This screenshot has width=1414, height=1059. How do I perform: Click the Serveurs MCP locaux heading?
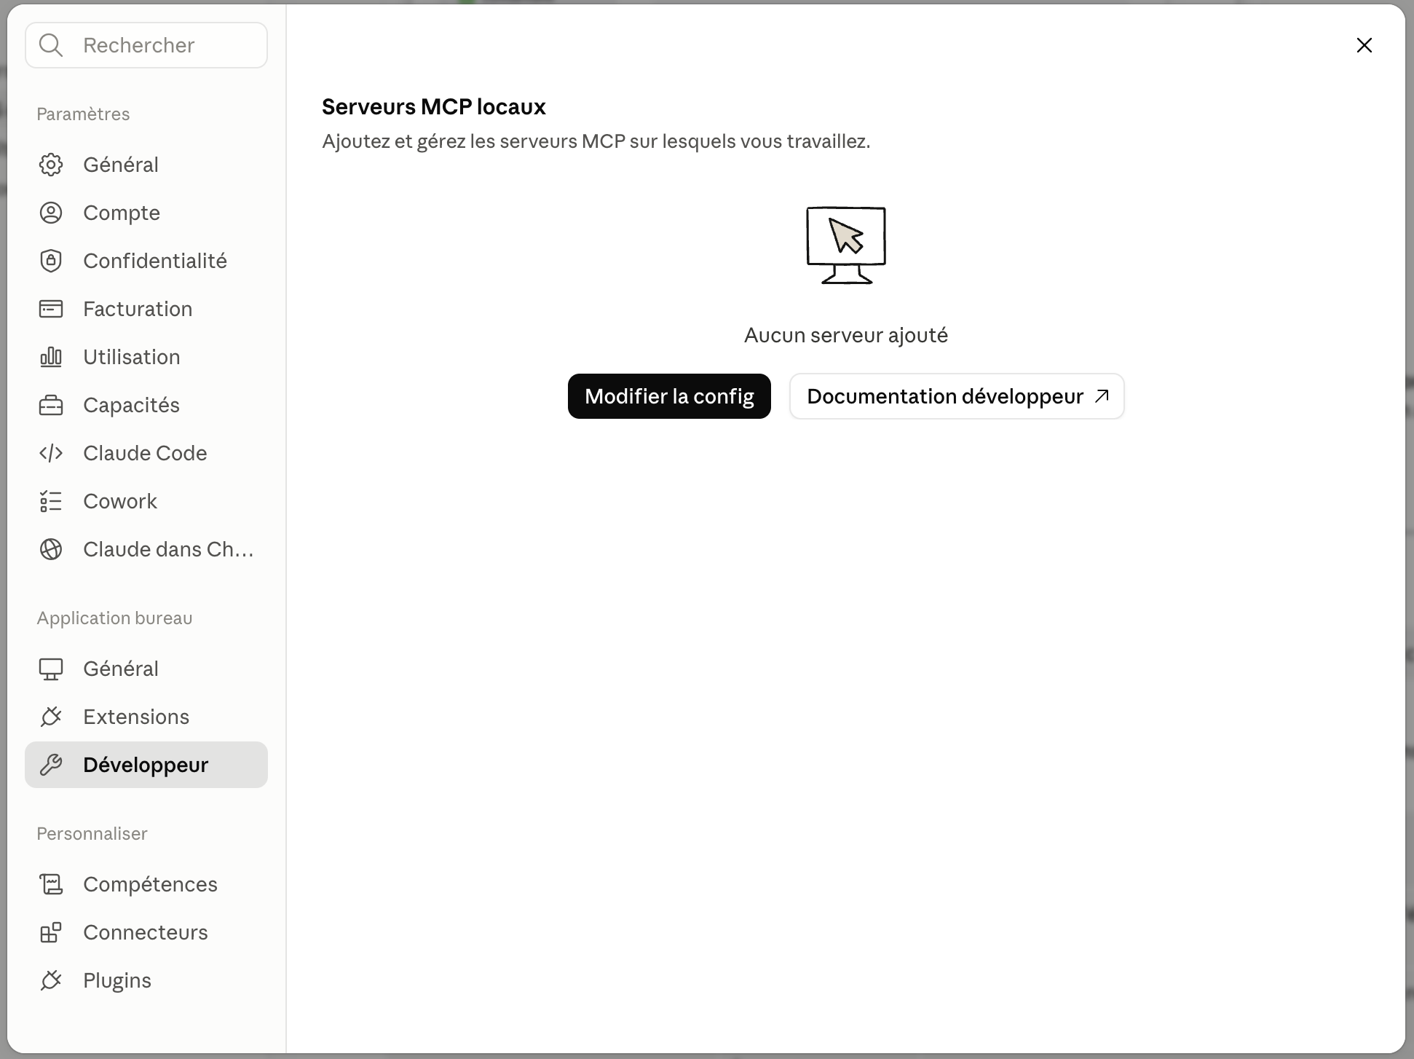click(x=434, y=107)
